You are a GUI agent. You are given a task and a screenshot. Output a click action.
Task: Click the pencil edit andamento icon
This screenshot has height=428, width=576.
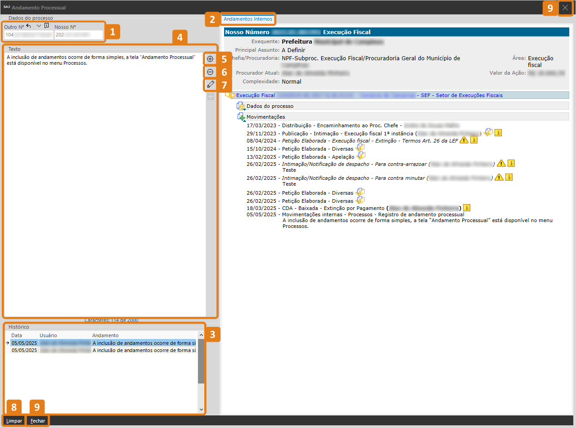(210, 84)
